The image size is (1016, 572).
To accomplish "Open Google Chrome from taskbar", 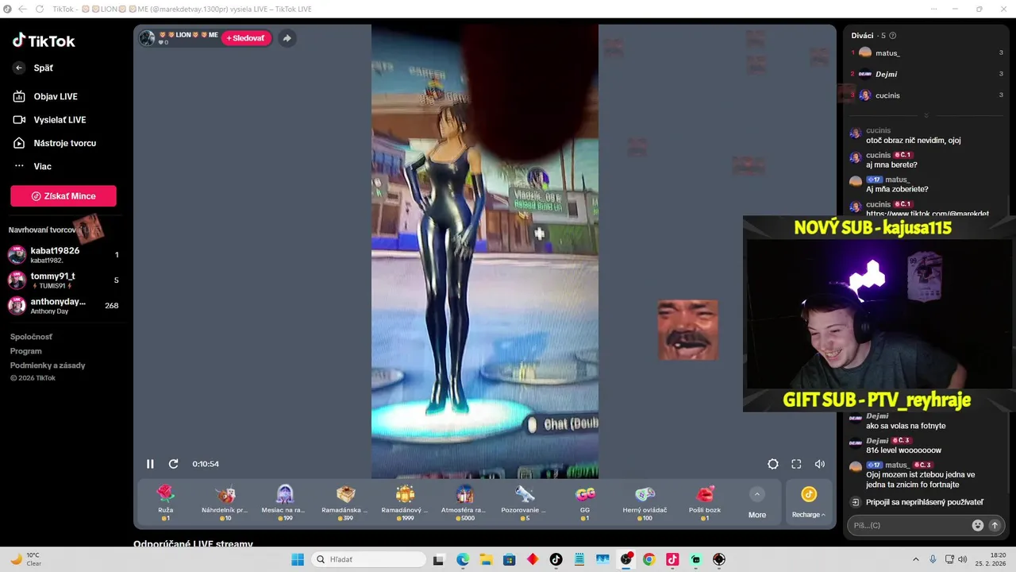I will [648, 559].
